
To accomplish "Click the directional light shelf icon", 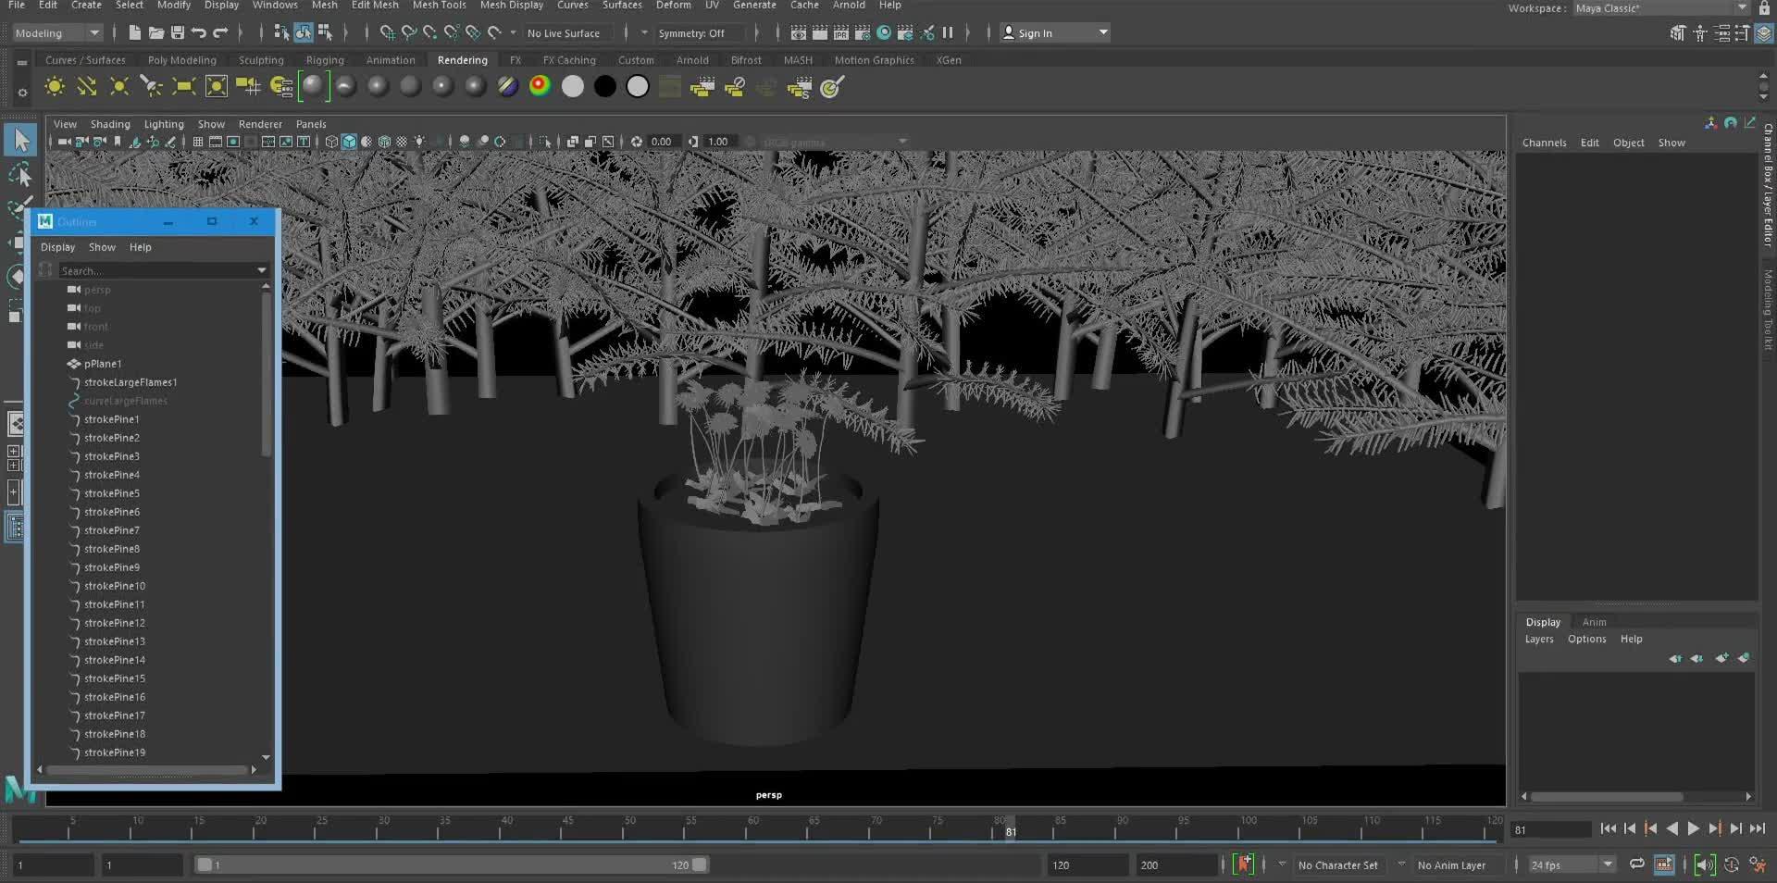I will tap(87, 87).
